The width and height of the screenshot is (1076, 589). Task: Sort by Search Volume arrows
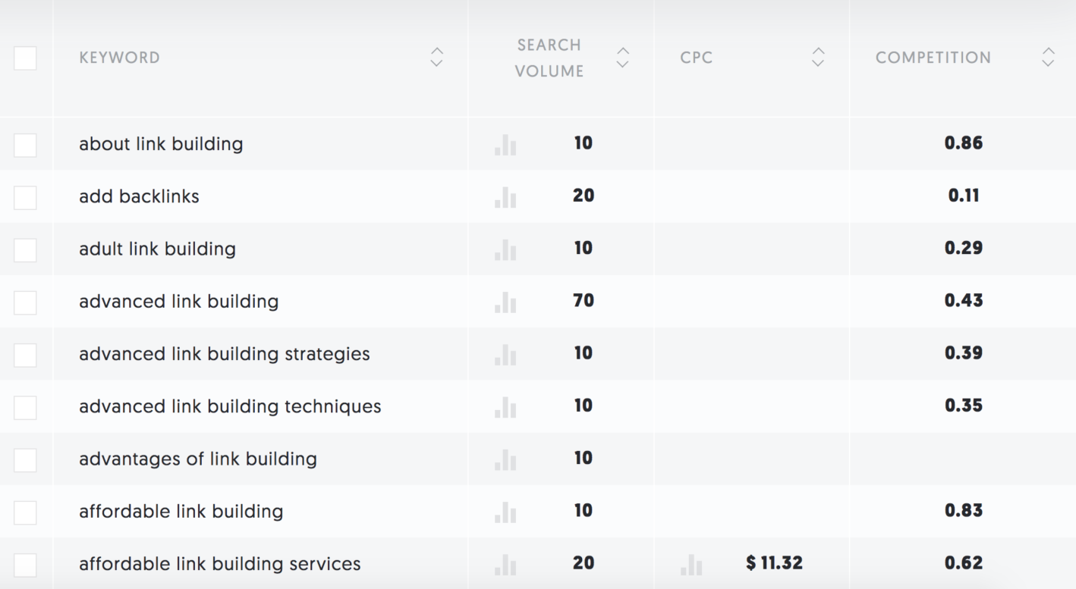point(623,57)
